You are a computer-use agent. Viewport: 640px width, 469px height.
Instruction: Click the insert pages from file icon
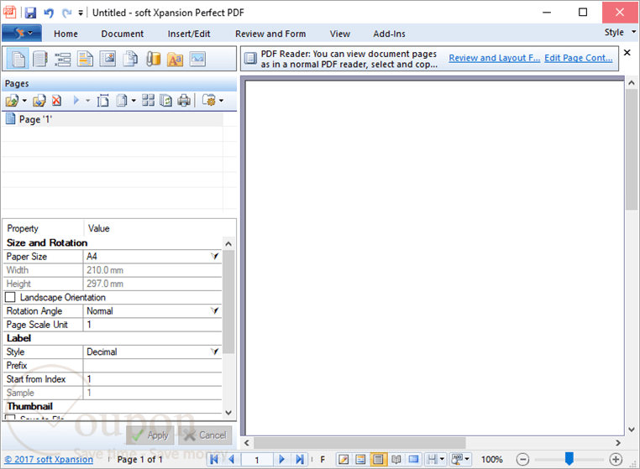click(13, 101)
